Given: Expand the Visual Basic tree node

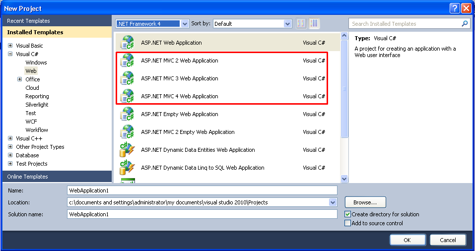Looking at the screenshot, I should [10, 46].
